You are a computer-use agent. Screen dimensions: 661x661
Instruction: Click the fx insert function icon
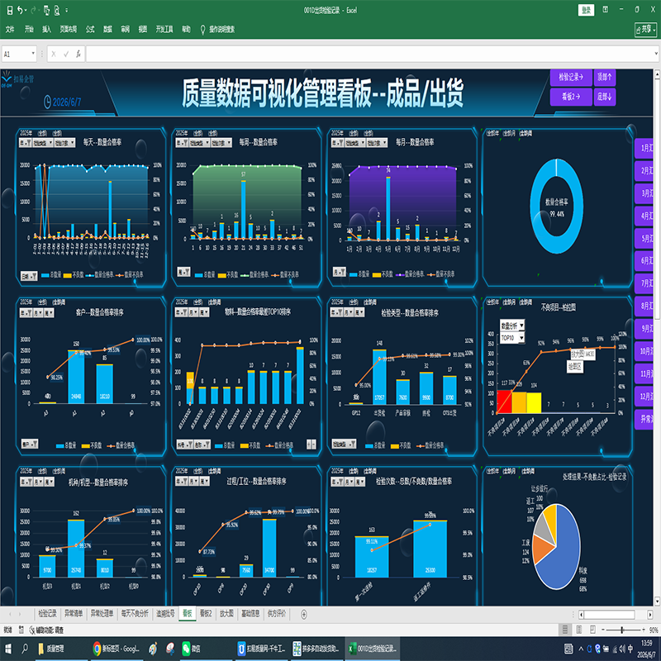(78, 54)
